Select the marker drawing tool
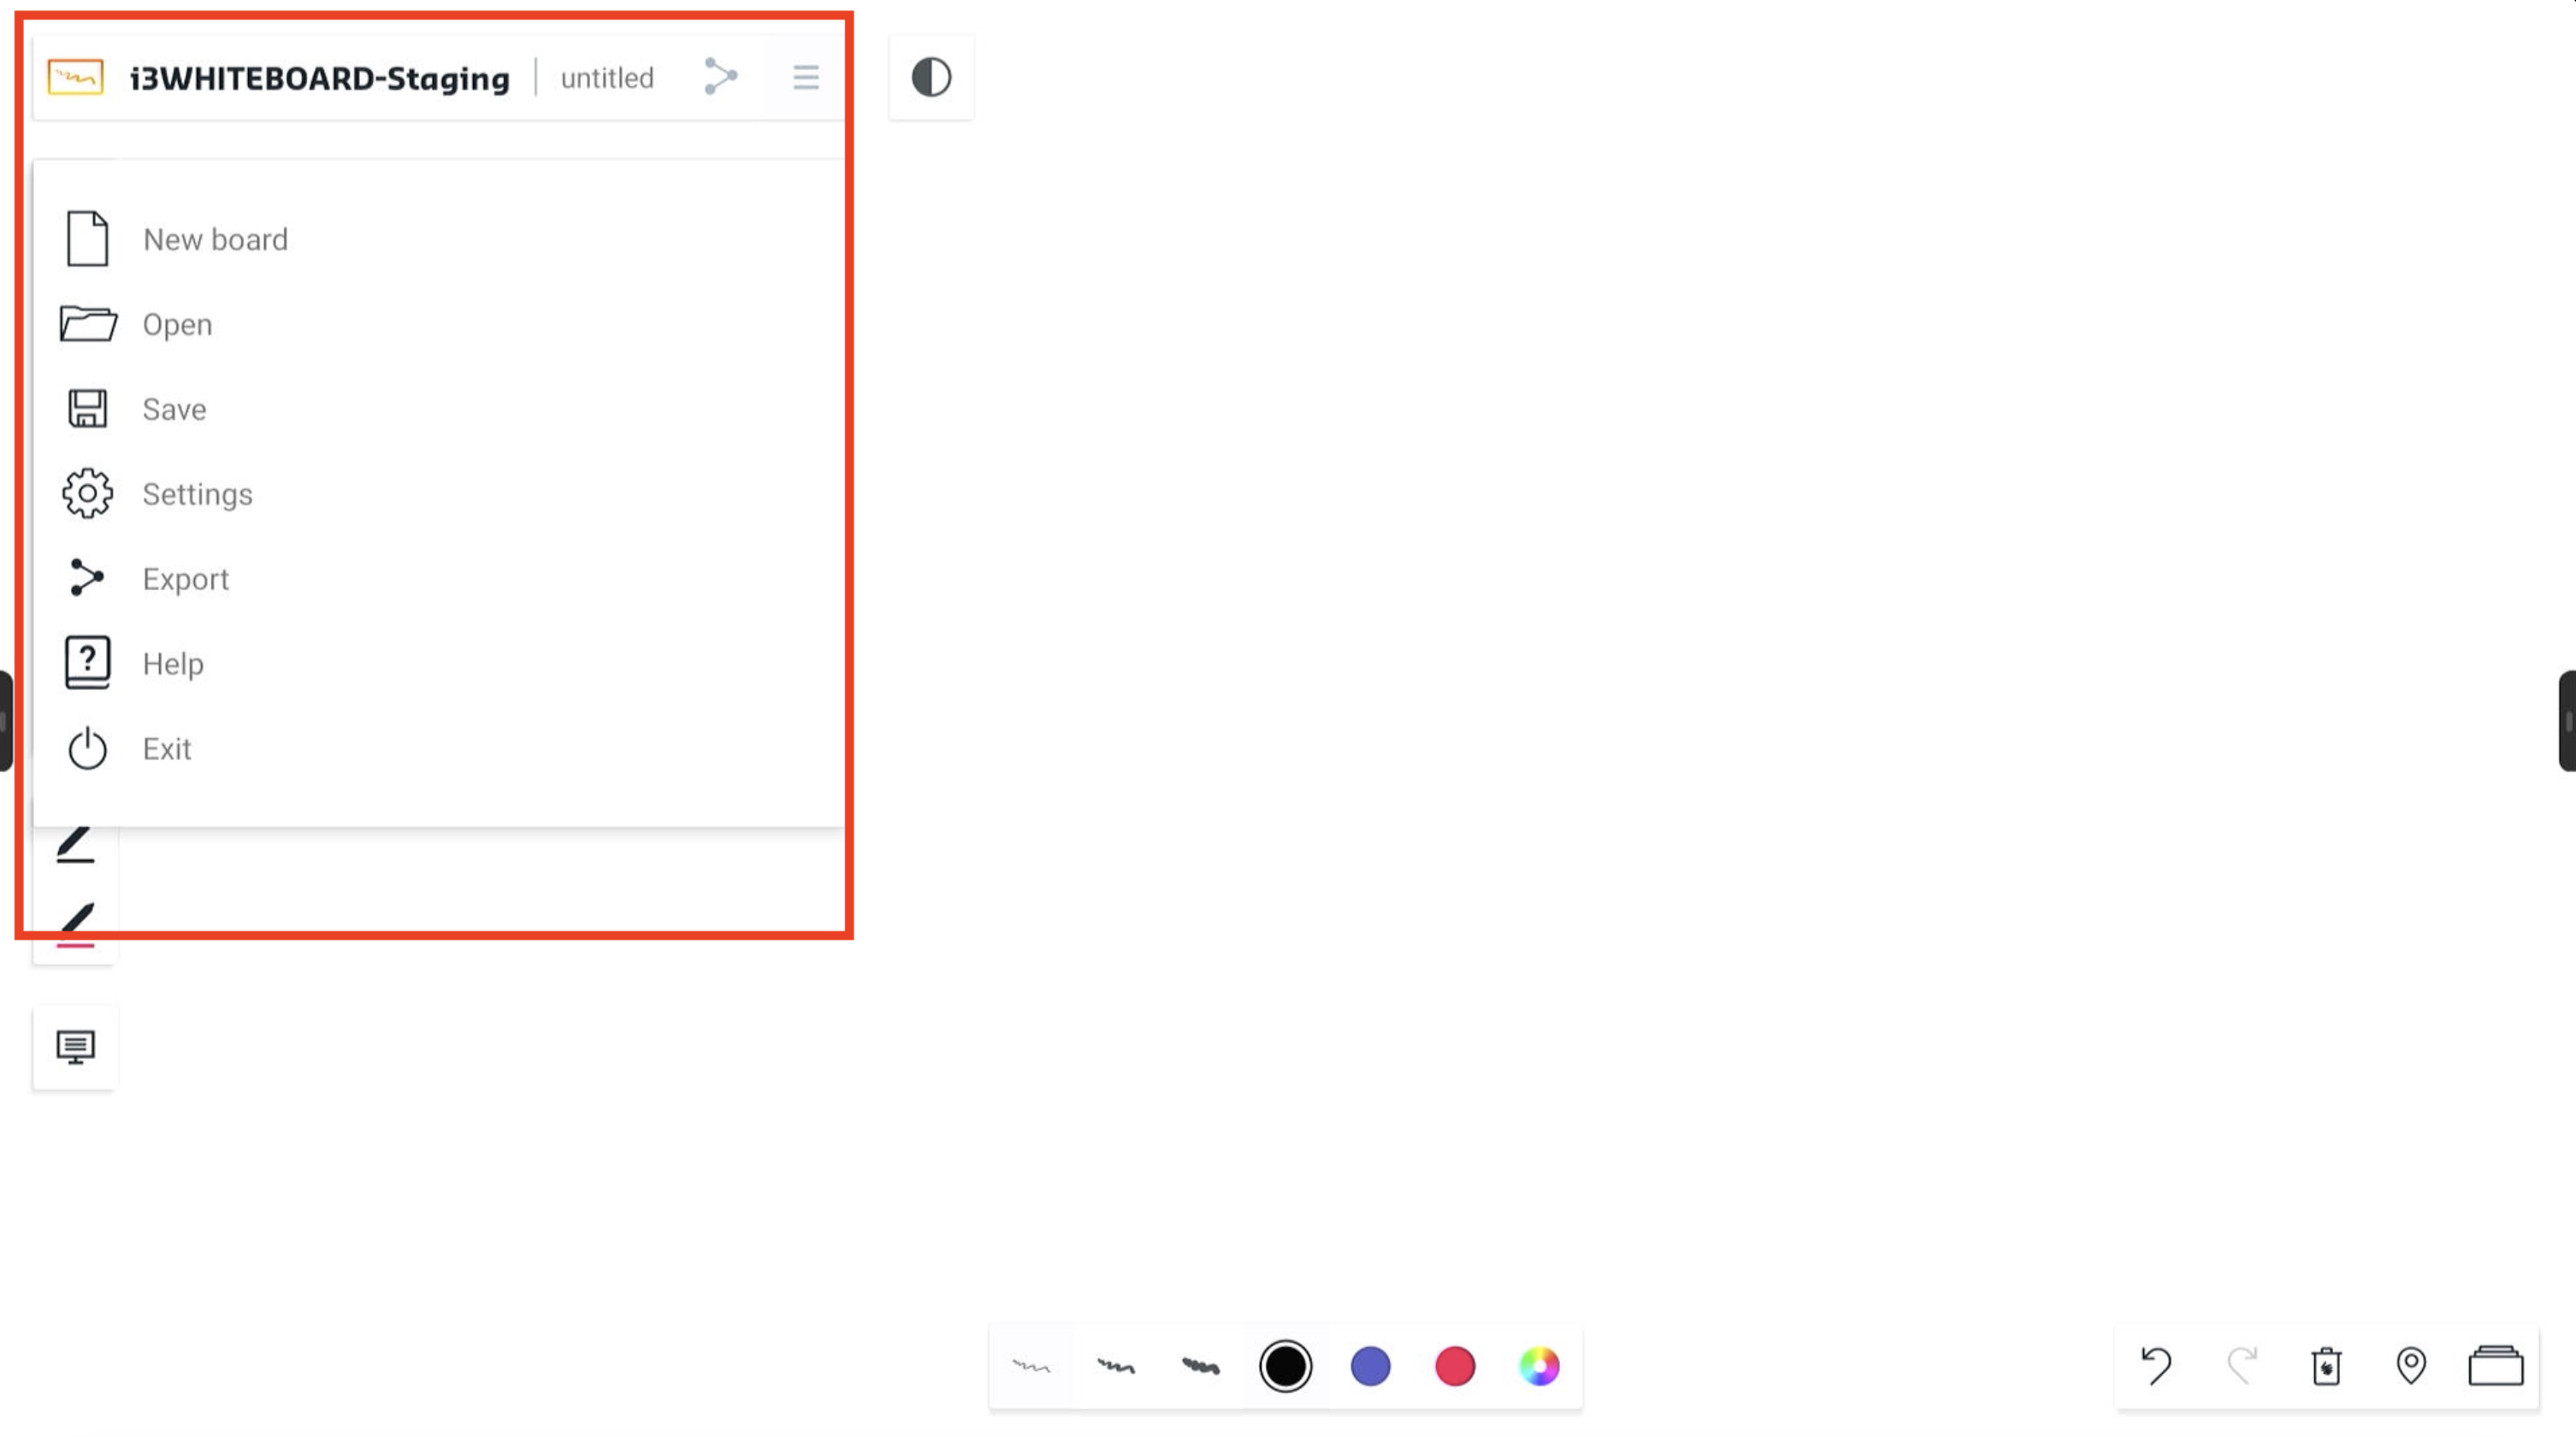Screen dimensions: 2576x1437 point(74,919)
